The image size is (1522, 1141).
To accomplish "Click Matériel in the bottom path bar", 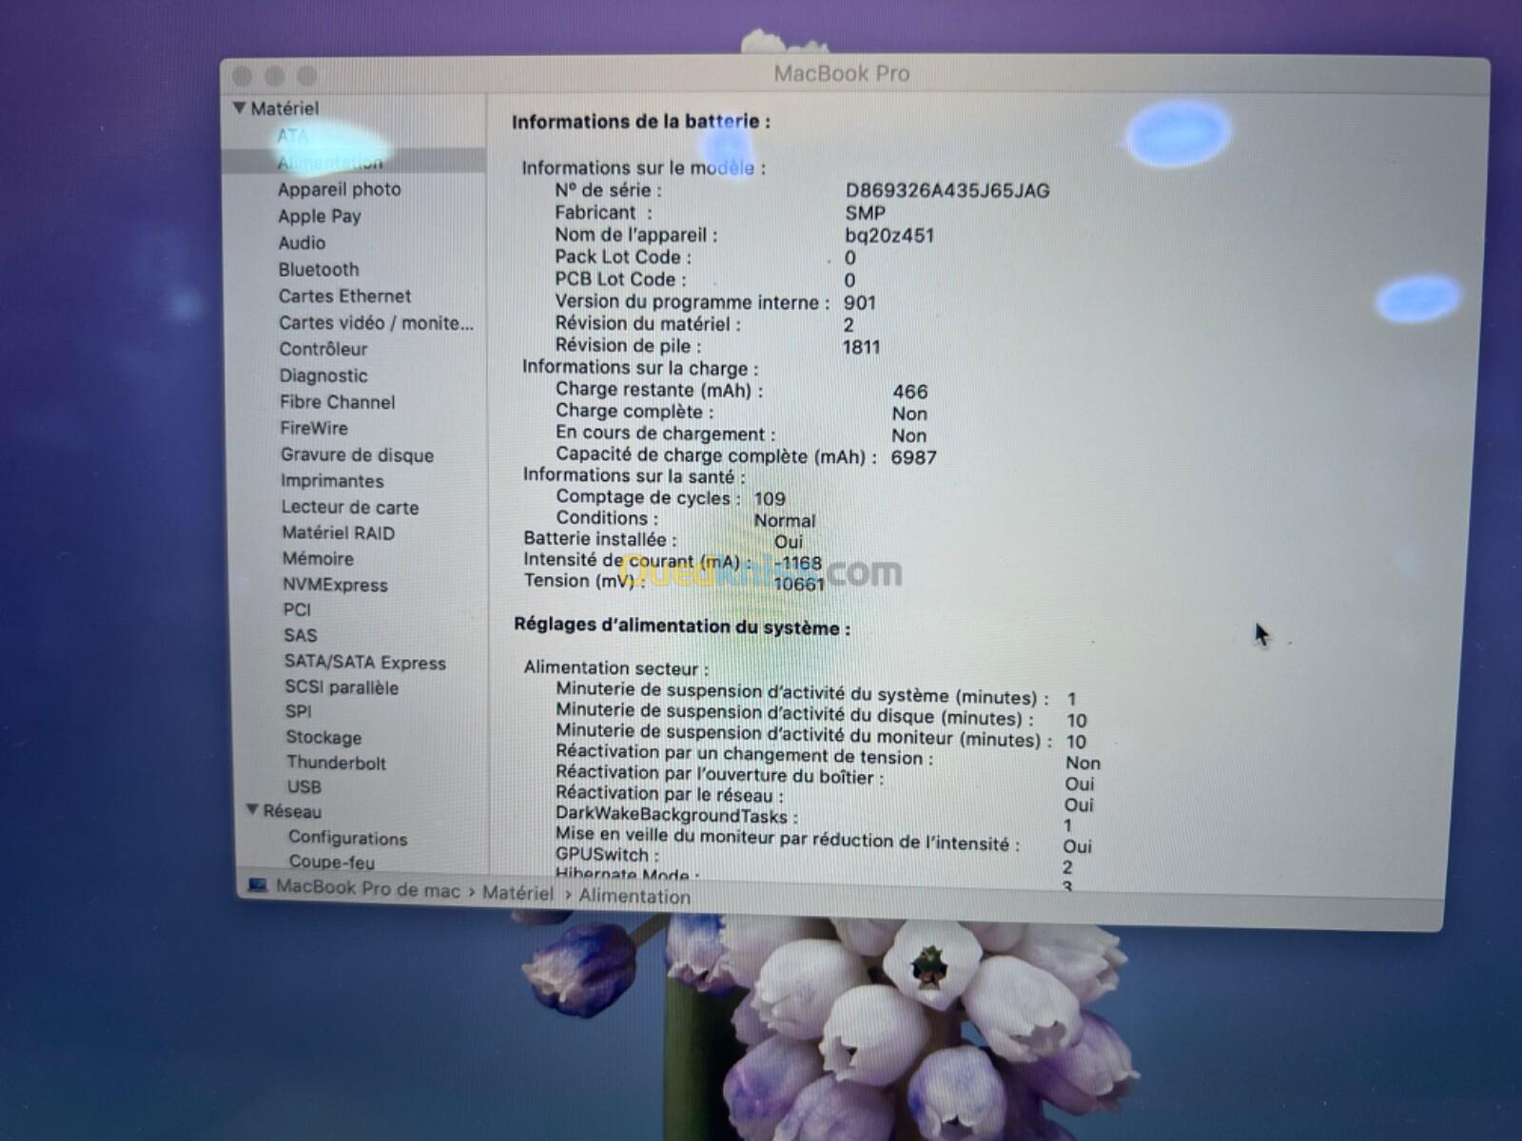I will click(x=517, y=893).
